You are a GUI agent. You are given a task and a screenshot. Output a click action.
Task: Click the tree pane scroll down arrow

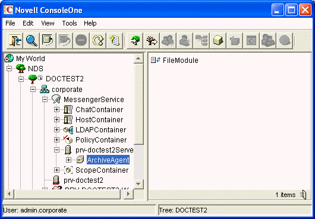pos(138,183)
